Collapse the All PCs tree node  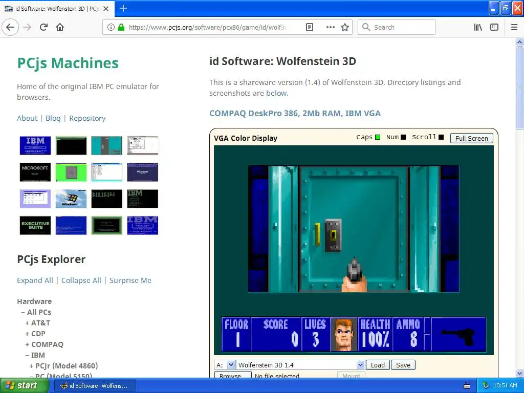pos(23,312)
